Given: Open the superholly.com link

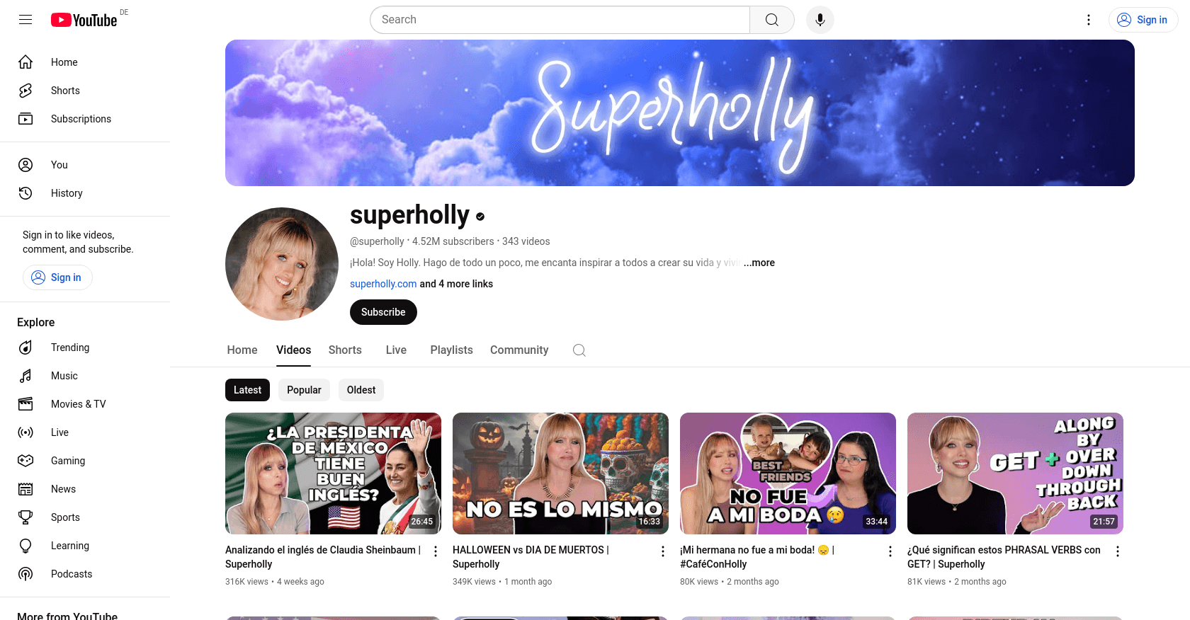Looking at the screenshot, I should [x=383, y=284].
